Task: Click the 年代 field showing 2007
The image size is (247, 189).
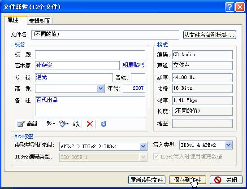Action: tap(134, 88)
